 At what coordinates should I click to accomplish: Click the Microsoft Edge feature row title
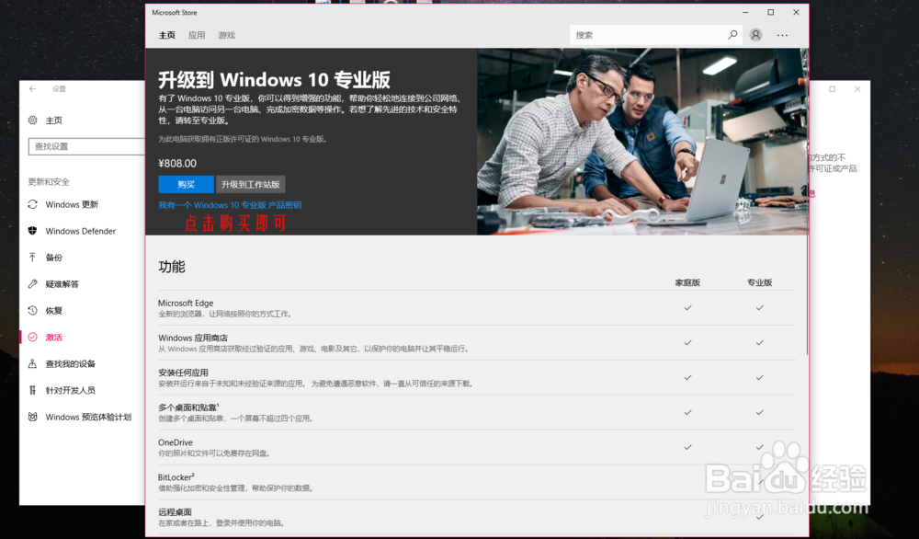coord(186,304)
